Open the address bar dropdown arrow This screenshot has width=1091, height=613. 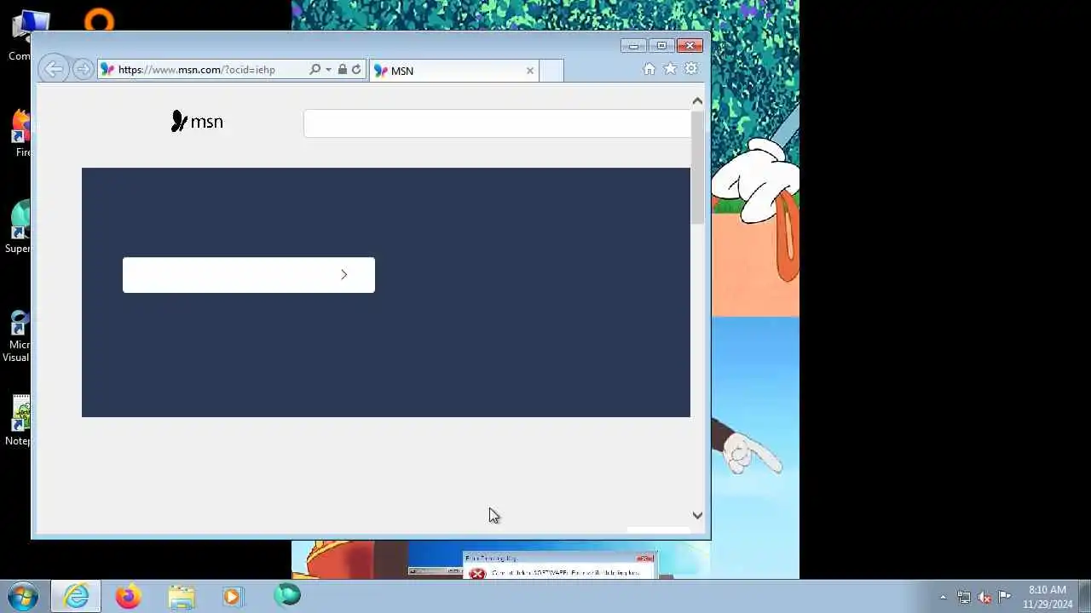(328, 70)
